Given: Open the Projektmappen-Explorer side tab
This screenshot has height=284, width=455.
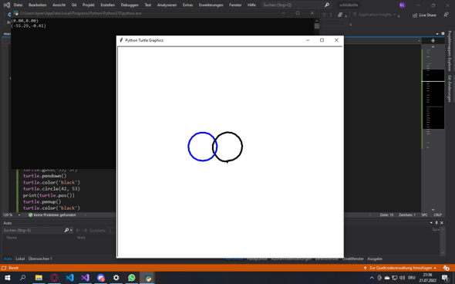Looking at the screenshot, I should (450, 51).
